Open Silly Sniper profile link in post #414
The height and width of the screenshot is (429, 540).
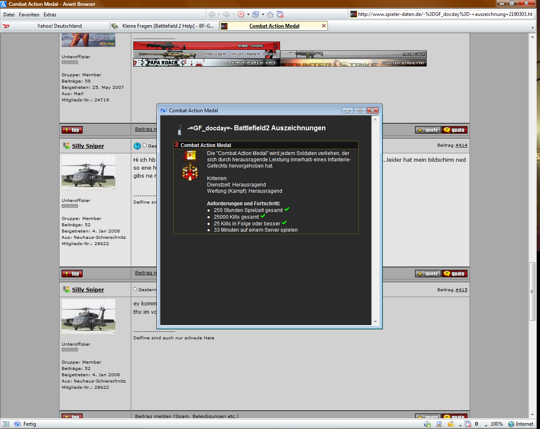(88, 146)
